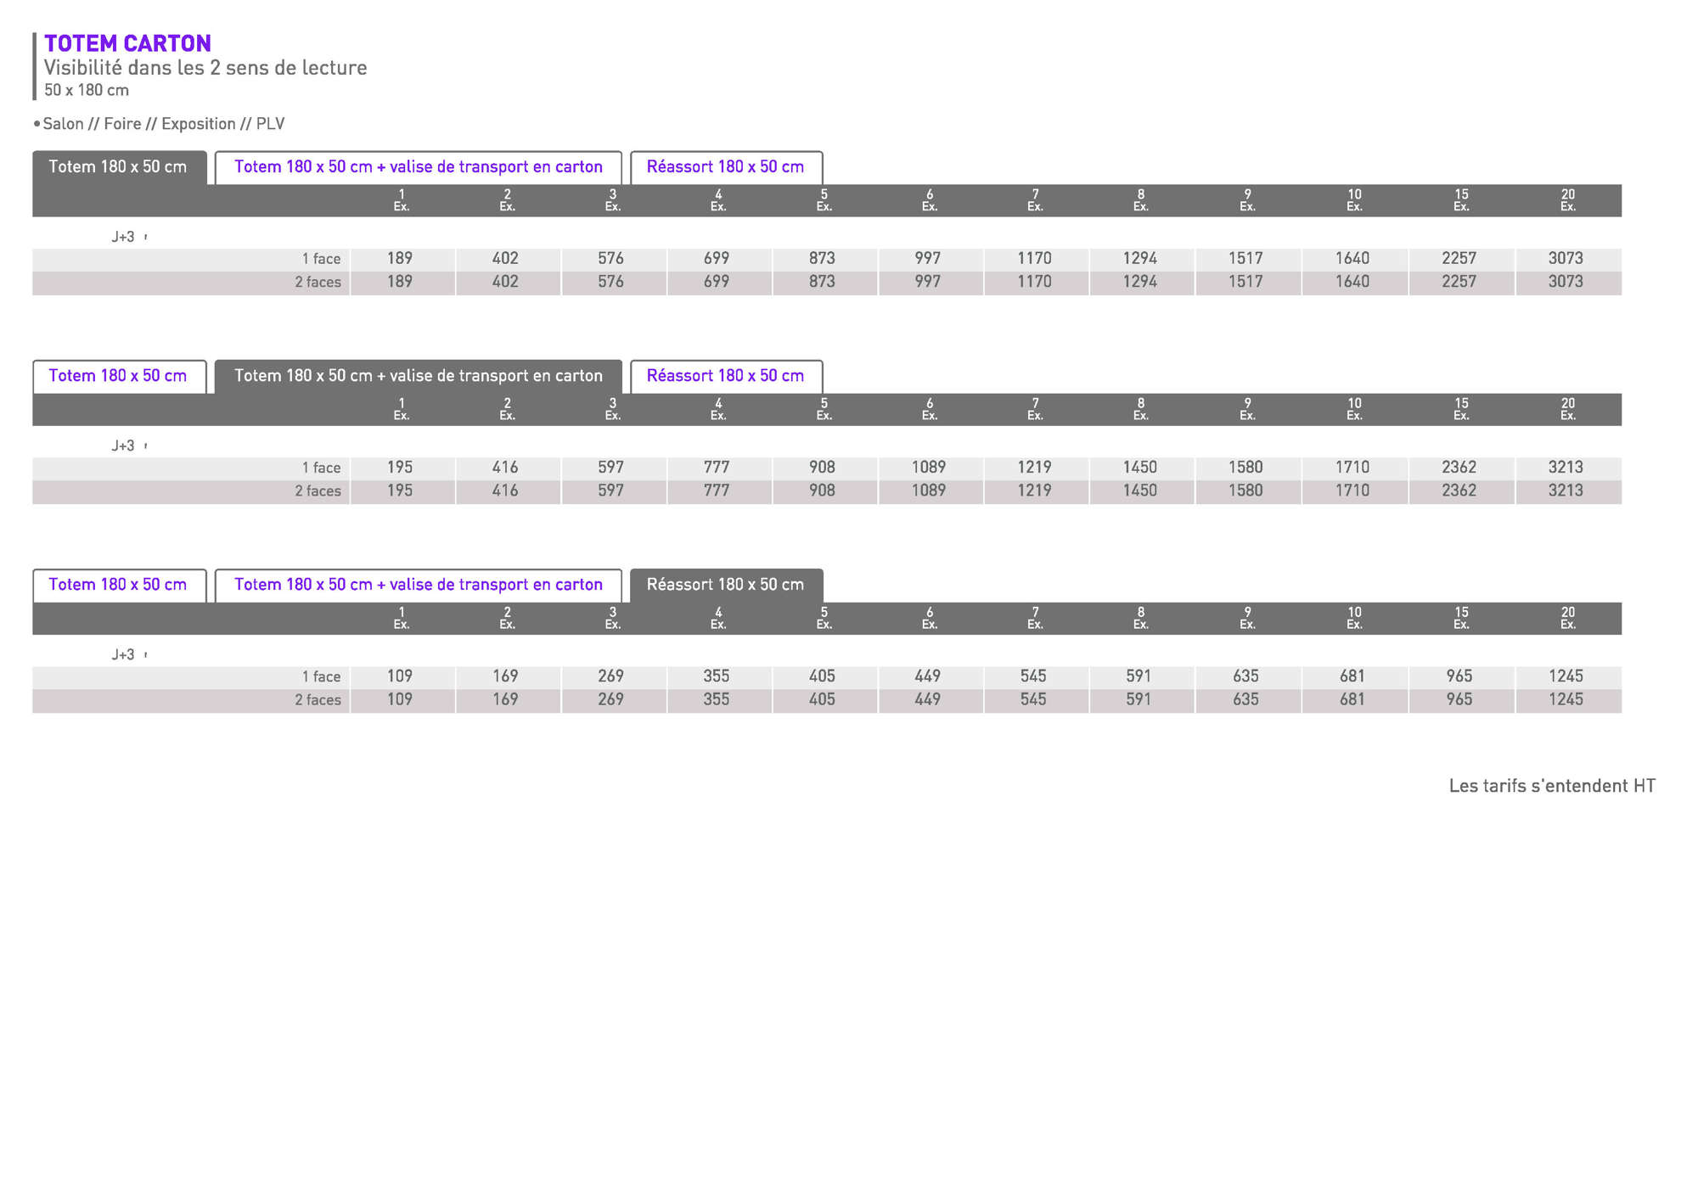Select the 1 face price 777
The image size is (1698, 1200).
(x=716, y=468)
